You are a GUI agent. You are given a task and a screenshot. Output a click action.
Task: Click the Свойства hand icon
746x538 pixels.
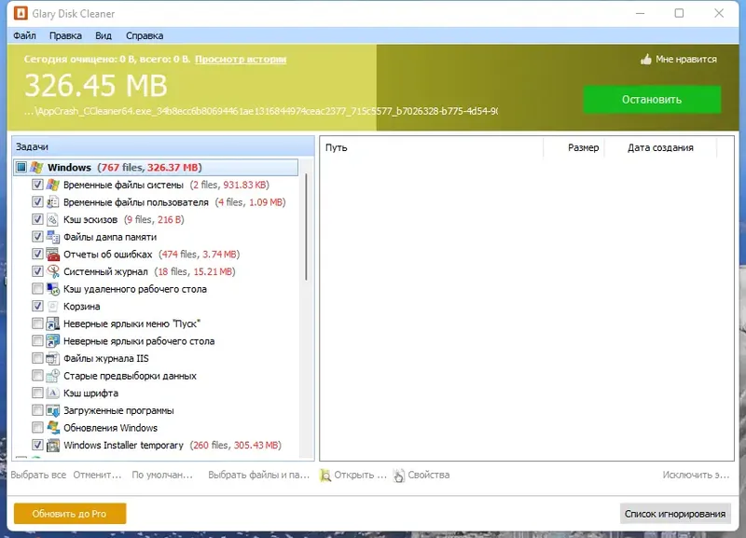(x=399, y=476)
